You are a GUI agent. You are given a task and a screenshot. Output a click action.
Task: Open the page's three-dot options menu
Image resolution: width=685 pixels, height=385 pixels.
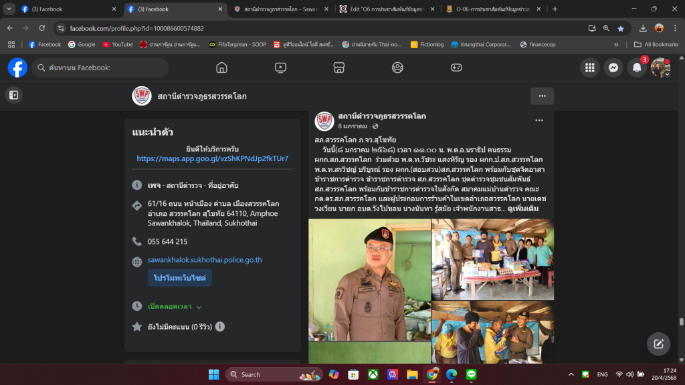[x=542, y=96]
